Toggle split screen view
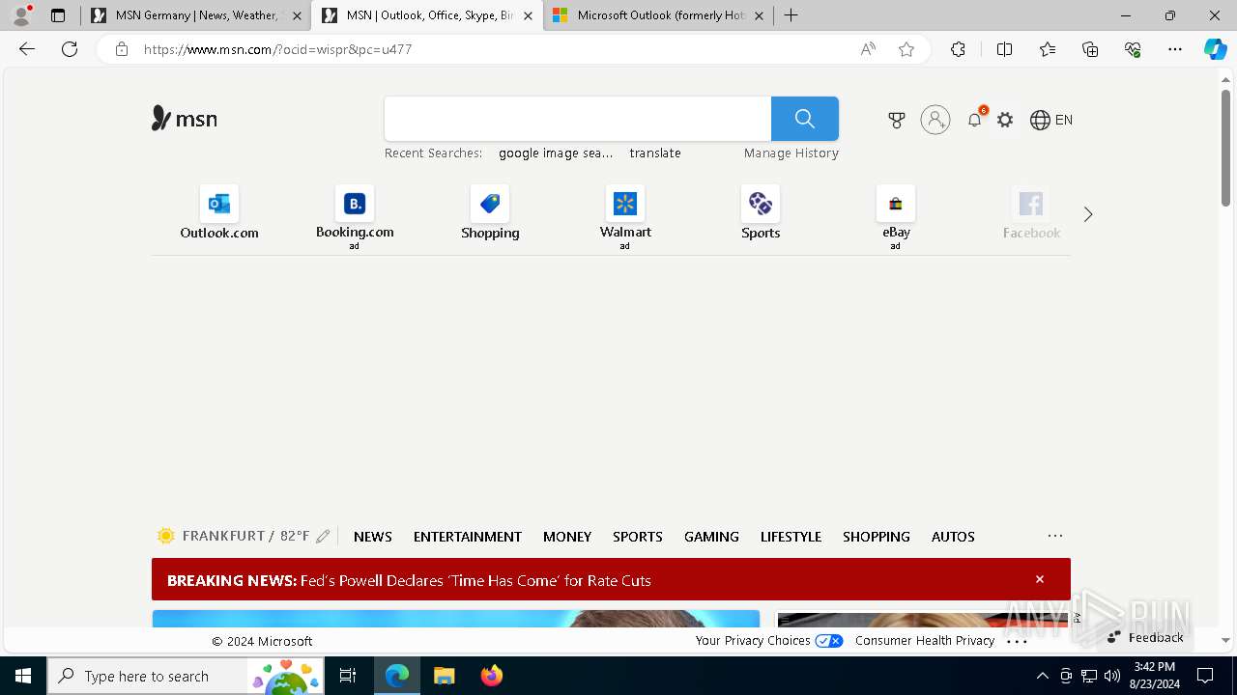This screenshot has width=1237, height=695. pyautogui.click(x=1004, y=49)
